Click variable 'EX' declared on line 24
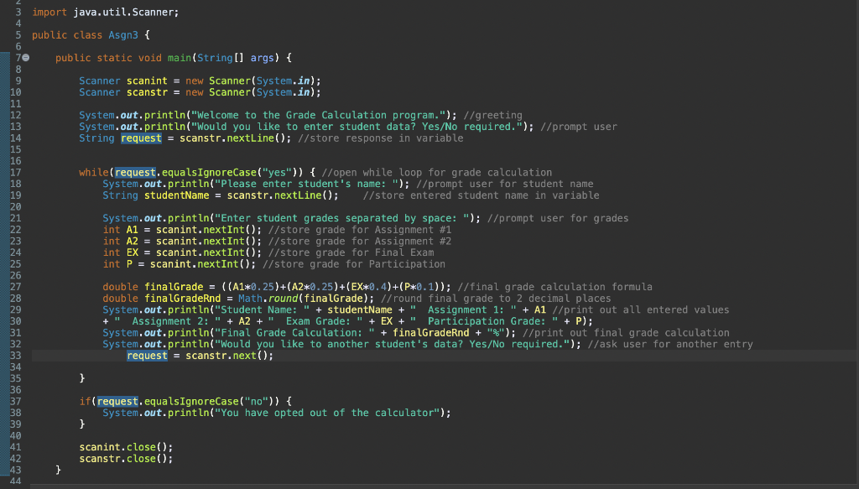Image resolution: width=859 pixels, height=489 pixels. point(132,253)
